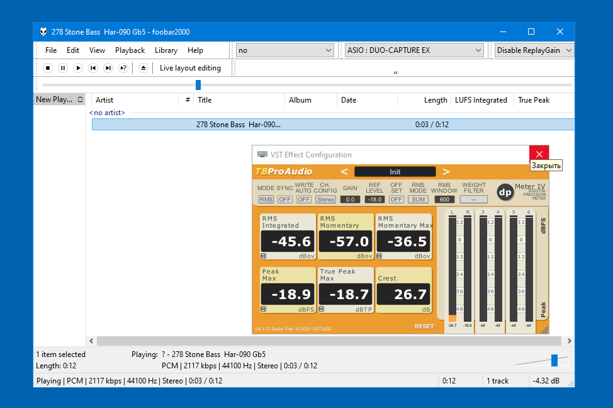The width and height of the screenshot is (613, 408).
Task: Sort by the LUFS Integrated column
Action: pyautogui.click(x=481, y=100)
